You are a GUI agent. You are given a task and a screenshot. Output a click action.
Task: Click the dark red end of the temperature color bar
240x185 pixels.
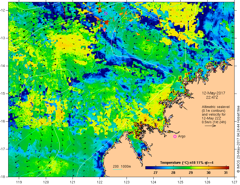click(227, 168)
